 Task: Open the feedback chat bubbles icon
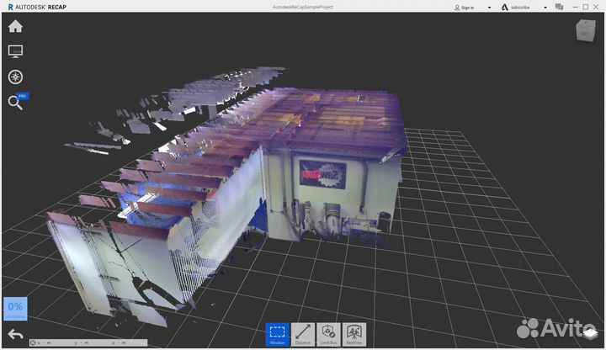point(559,7)
